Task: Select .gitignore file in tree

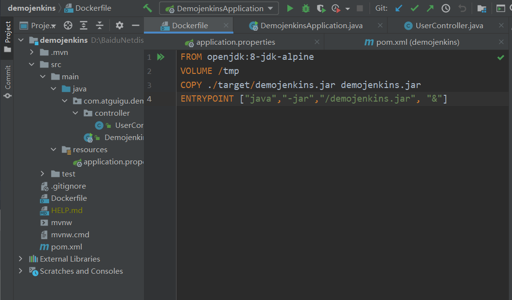Action: pyautogui.click(x=63, y=186)
